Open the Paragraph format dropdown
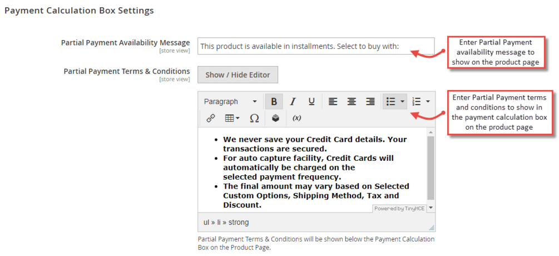The height and width of the screenshot is (256, 559). (x=230, y=102)
